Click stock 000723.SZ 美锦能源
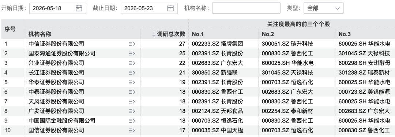 (x=364, y=92)
